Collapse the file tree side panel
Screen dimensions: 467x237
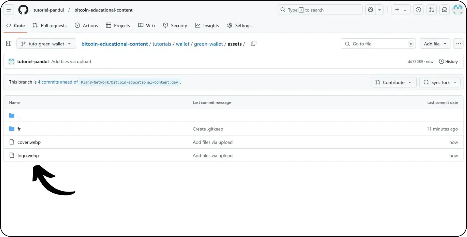click(x=9, y=43)
